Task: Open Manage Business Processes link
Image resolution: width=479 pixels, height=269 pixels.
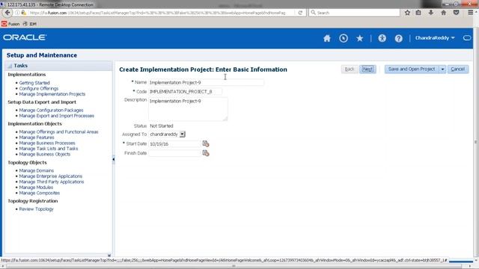Action: coord(47,143)
